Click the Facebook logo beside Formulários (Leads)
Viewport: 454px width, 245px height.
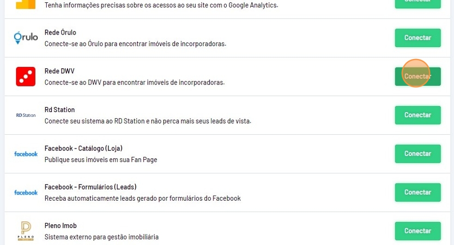26,192
